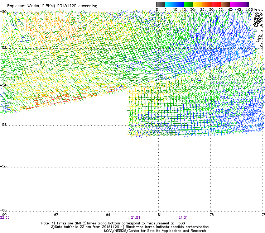Click the 'NOAA/NESDIS/Center for Satellite Applications' credit

point(143,231)
